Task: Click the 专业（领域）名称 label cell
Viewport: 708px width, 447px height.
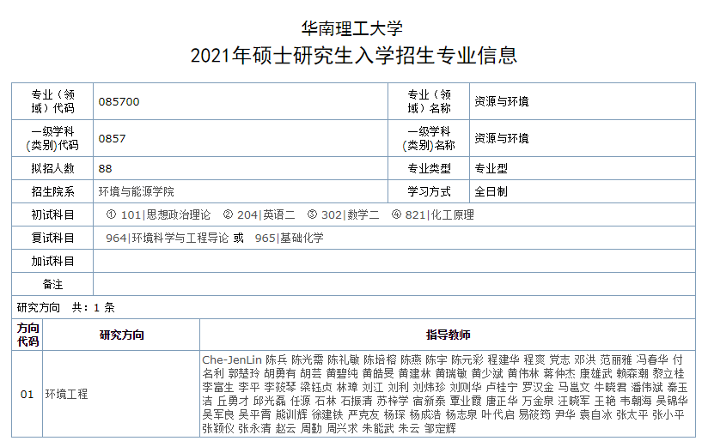Action: point(429,101)
